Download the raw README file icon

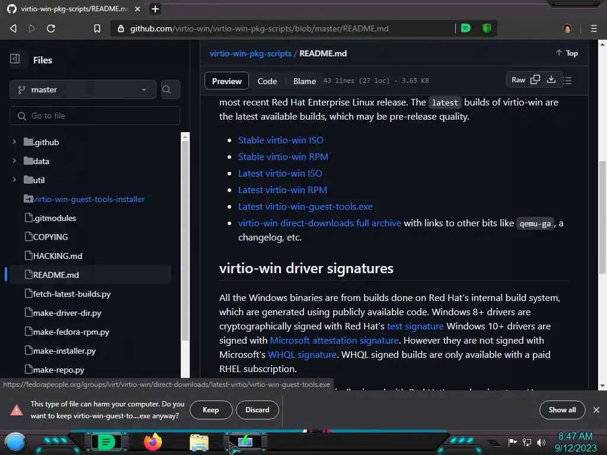(551, 80)
